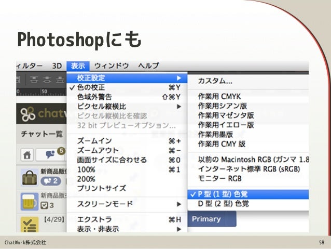Screen dimensions: 331x249
Task: Choose ズームアウト from the menu
Action: pyautogui.click(x=127, y=150)
